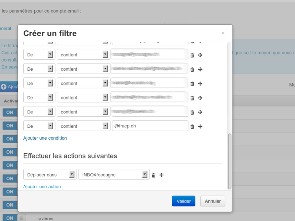Click the trash icon of the first blurred condition row
The width and height of the screenshot is (295, 221).
click(x=192, y=55)
